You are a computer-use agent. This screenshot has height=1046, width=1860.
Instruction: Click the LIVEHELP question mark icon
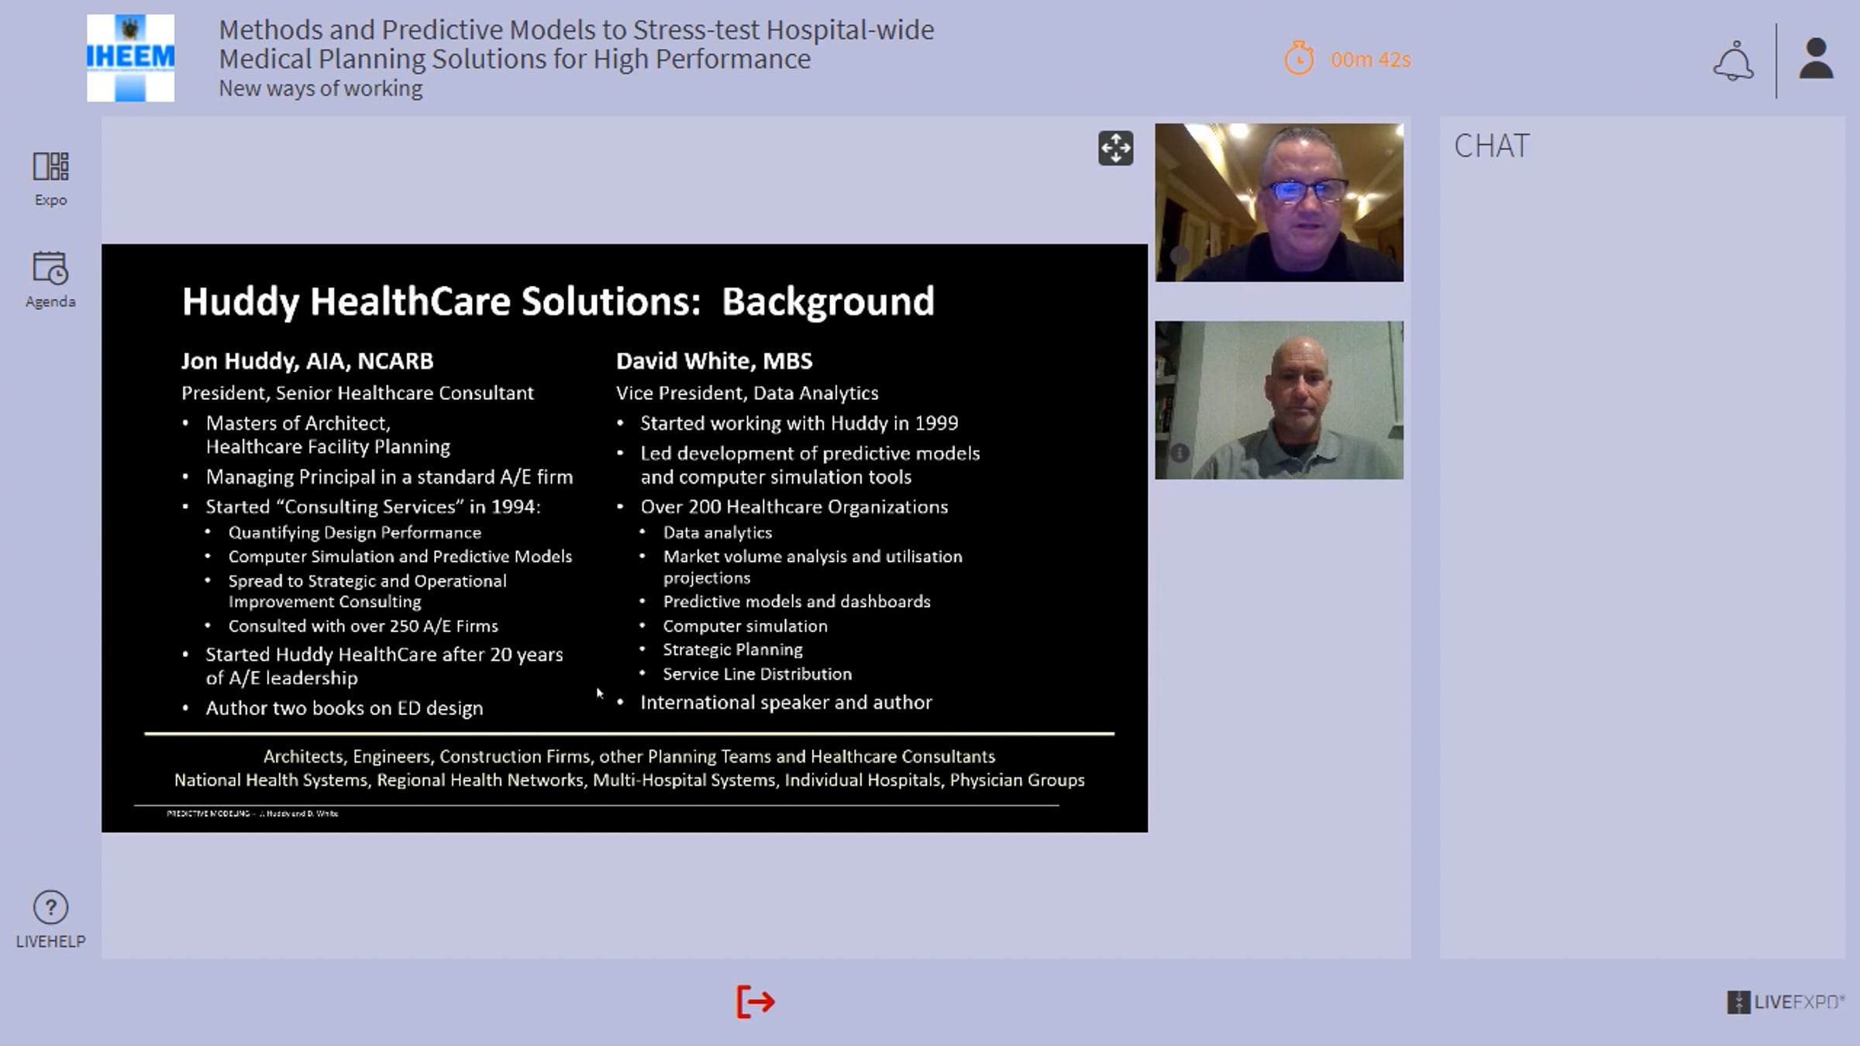click(x=50, y=908)
